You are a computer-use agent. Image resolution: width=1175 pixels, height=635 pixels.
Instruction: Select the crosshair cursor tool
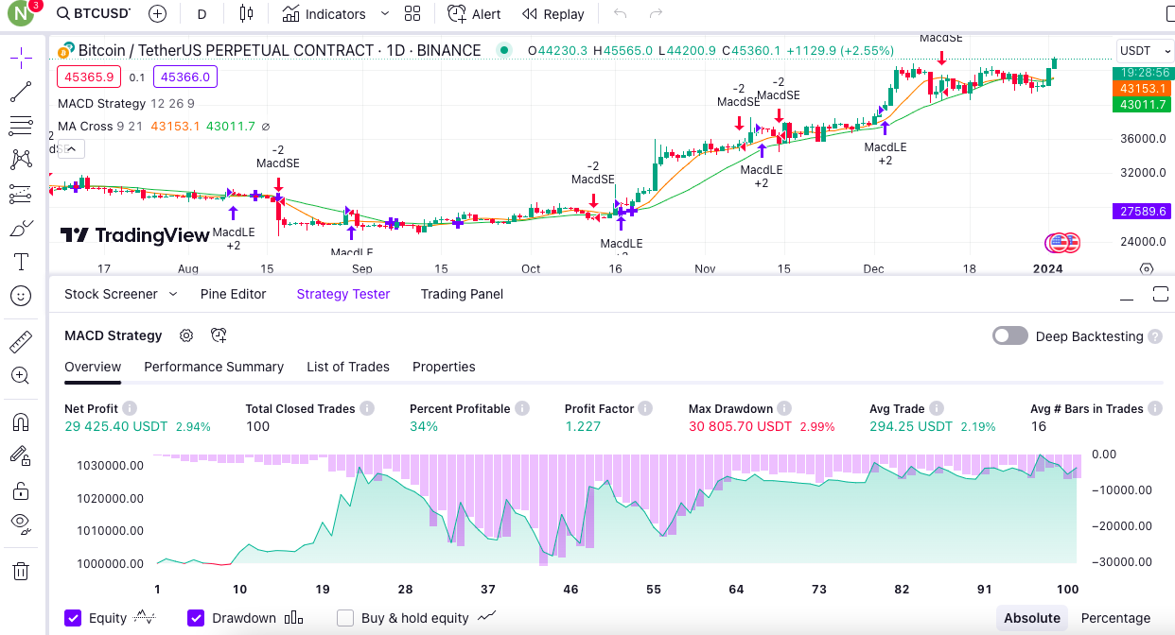pos(21,59)
